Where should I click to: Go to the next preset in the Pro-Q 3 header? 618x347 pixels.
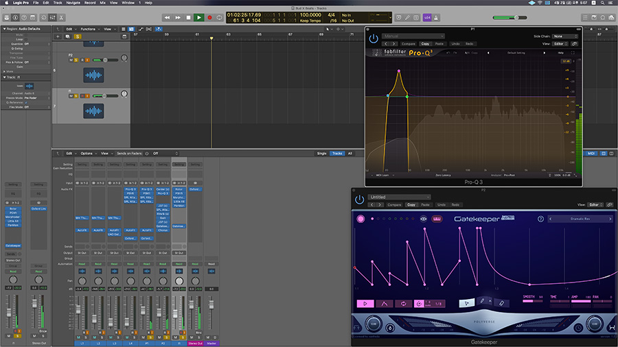tap(393, 44)
